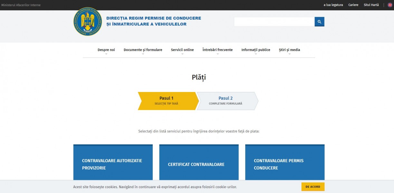Expand the Știri și media dropdown arrow
This screenshot has width=394, height=193.
(289, 54)
